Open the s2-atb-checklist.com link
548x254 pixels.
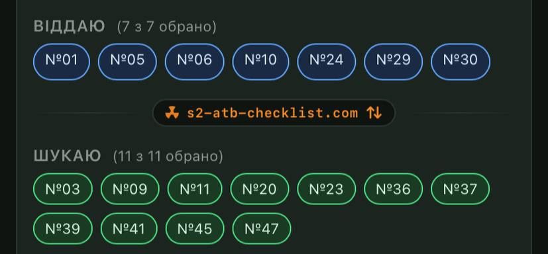[272, 113]
